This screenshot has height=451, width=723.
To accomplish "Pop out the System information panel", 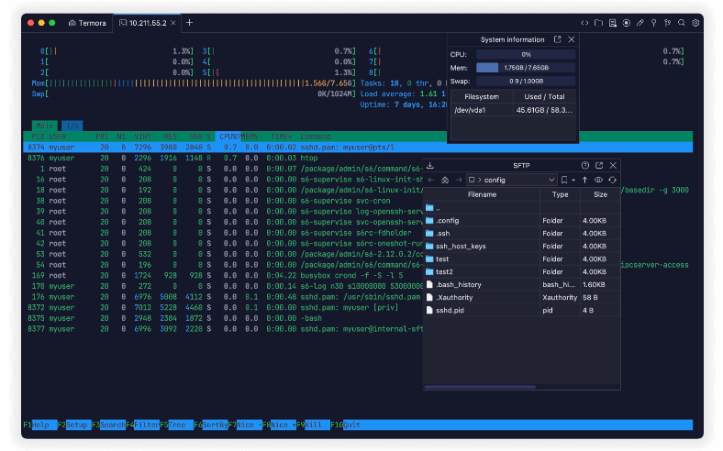I will 557,39.
